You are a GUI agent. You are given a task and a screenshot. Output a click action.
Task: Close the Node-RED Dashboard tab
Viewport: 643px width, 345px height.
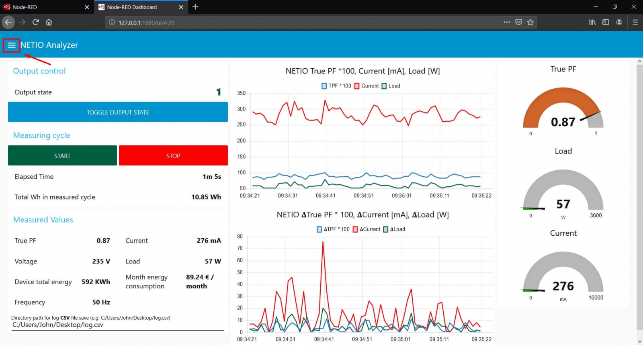(181, 7)
